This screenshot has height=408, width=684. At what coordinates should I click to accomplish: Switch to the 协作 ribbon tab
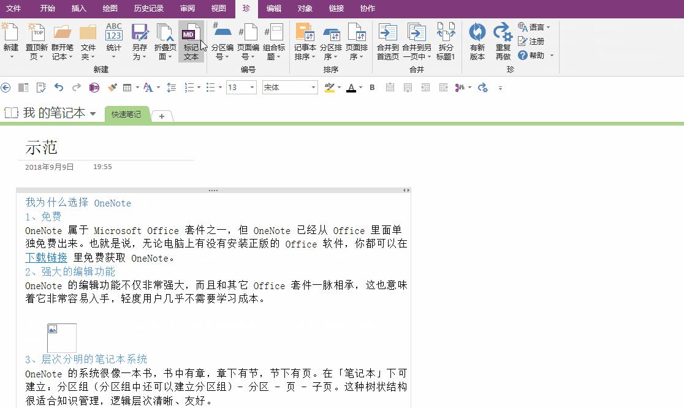click(368, 9)
